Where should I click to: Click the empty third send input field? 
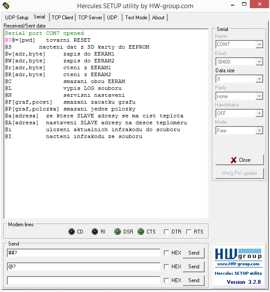pos(83,280)
